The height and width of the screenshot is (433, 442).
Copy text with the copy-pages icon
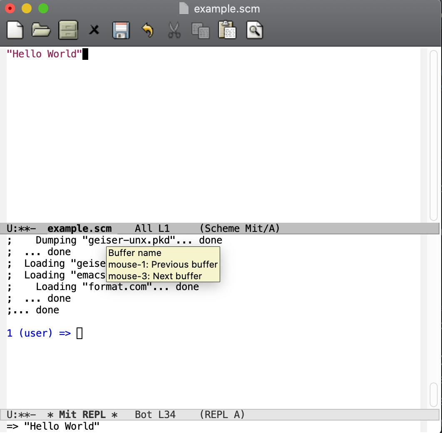[x=201, y=30]
